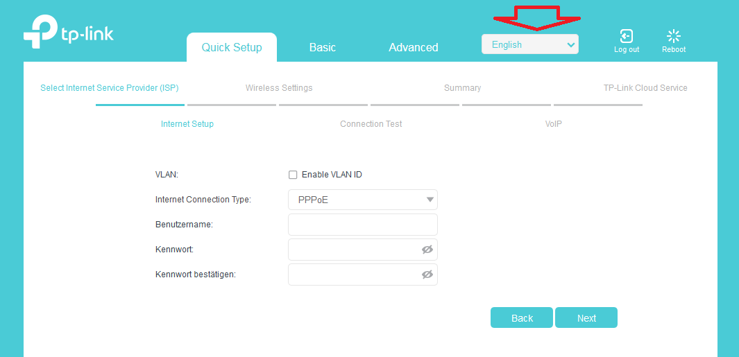Open the English language dropdown
This screenshot has height=357, width=739.
point(529,44)
